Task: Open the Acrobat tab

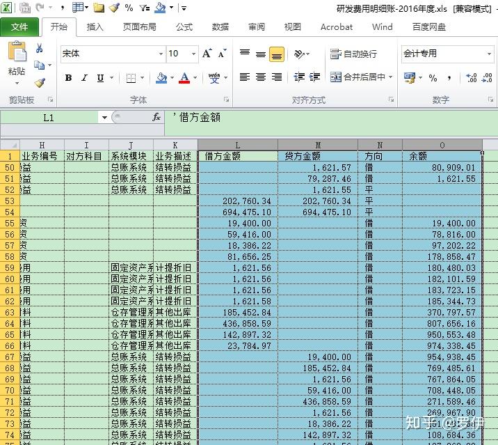Action: pyautogui.click(x=337, y=27)
